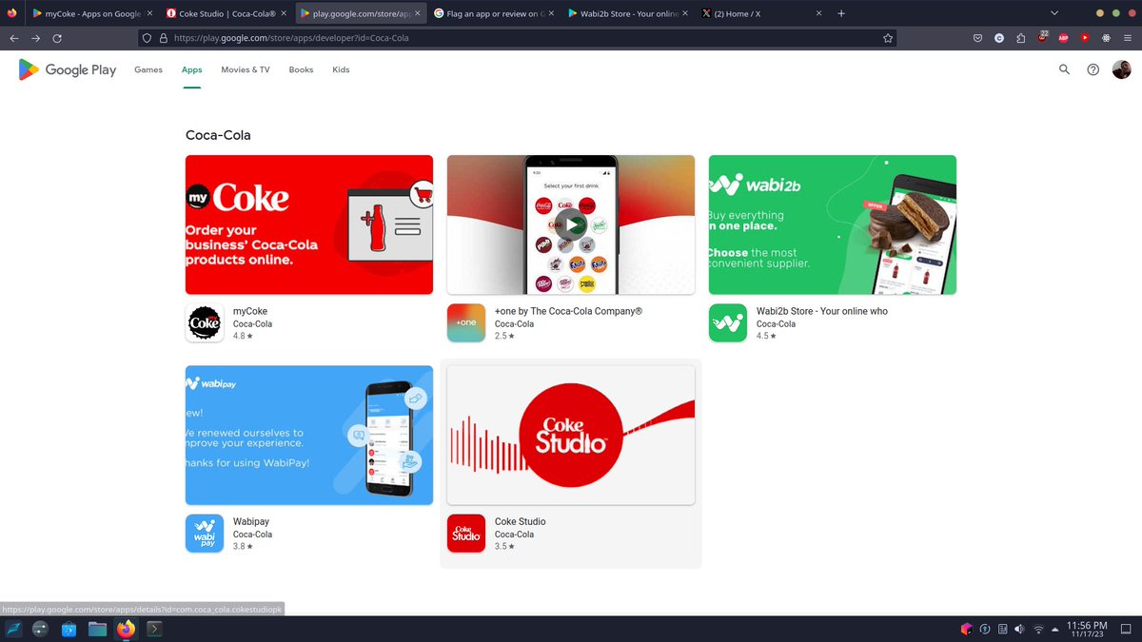
Task: Go back to previous page
Action: (13, 38)
